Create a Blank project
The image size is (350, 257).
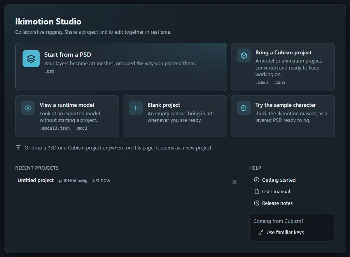[x=175, y=116]
